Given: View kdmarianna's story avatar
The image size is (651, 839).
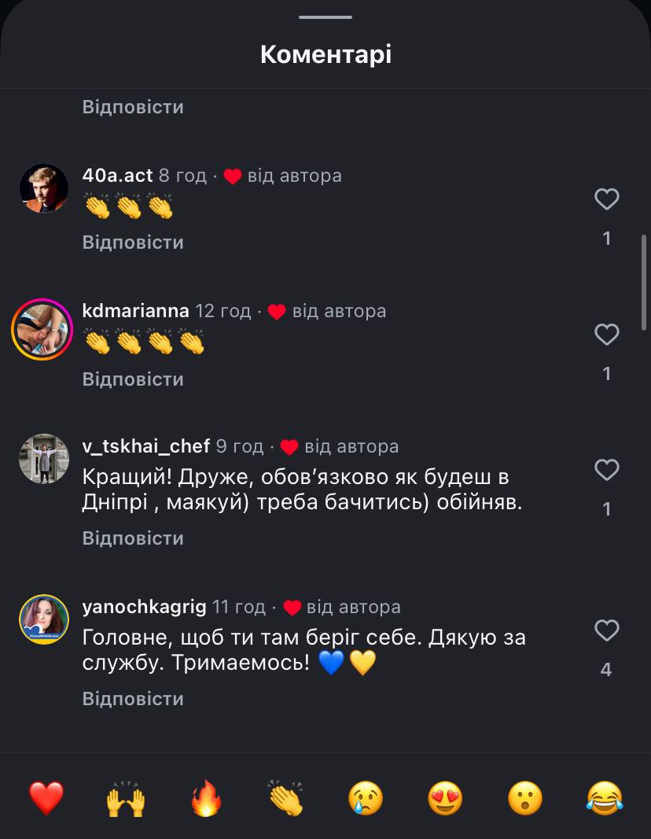Looking at the screenshot, I should pyautogui.click(x=42, y=330).
